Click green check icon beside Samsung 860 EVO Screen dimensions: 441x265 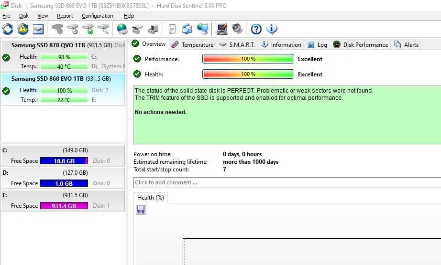[x=6, y=91]
